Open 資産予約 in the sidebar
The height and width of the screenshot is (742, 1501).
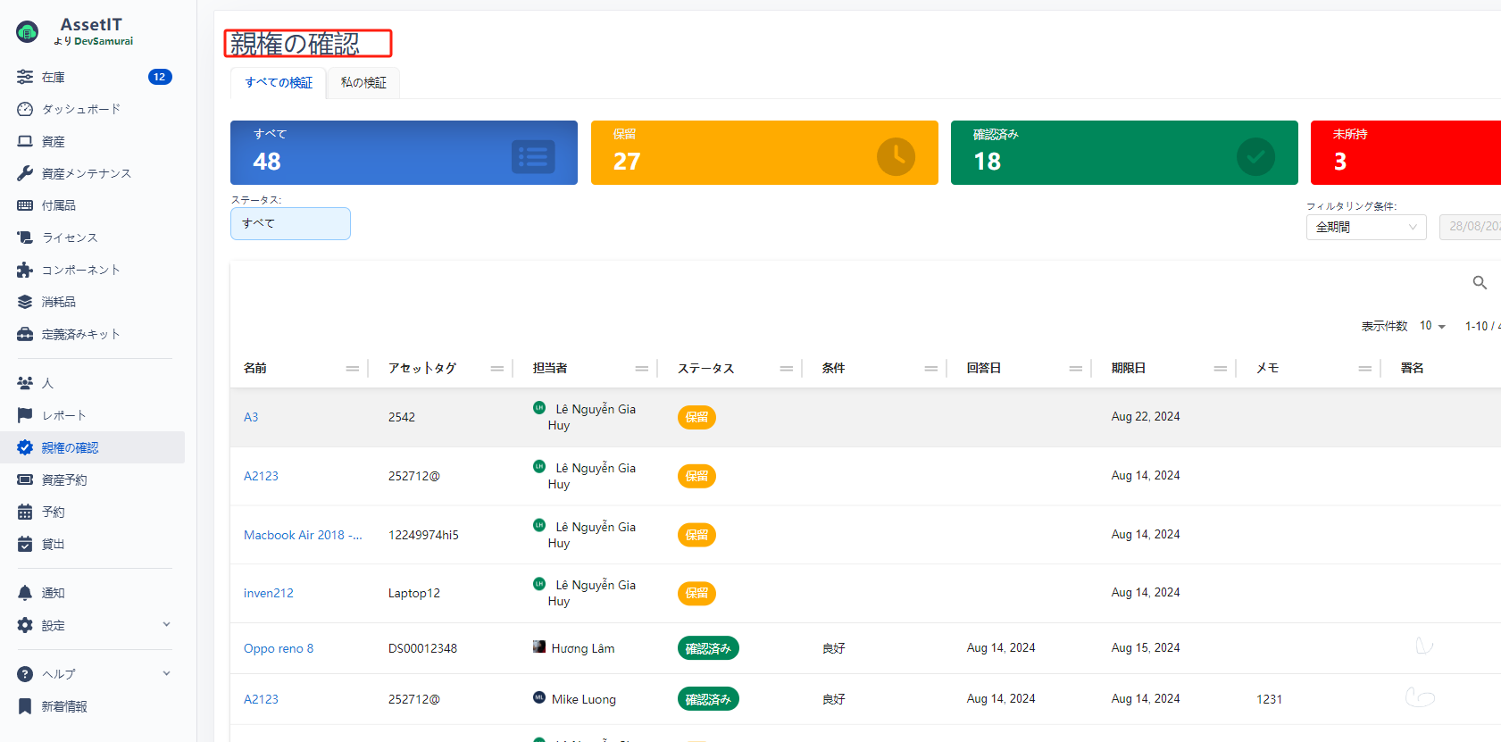click(x=64, y=479)
